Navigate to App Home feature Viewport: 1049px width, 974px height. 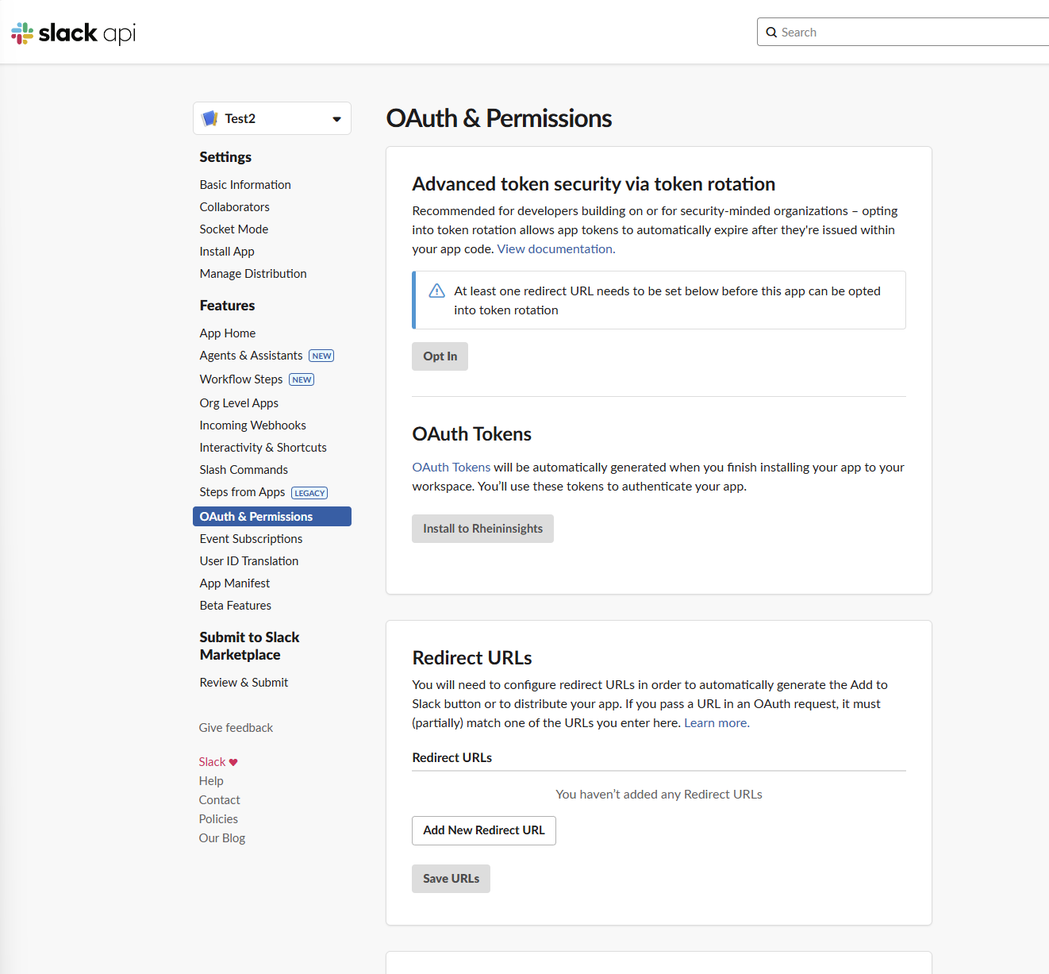tap(228, 333)
